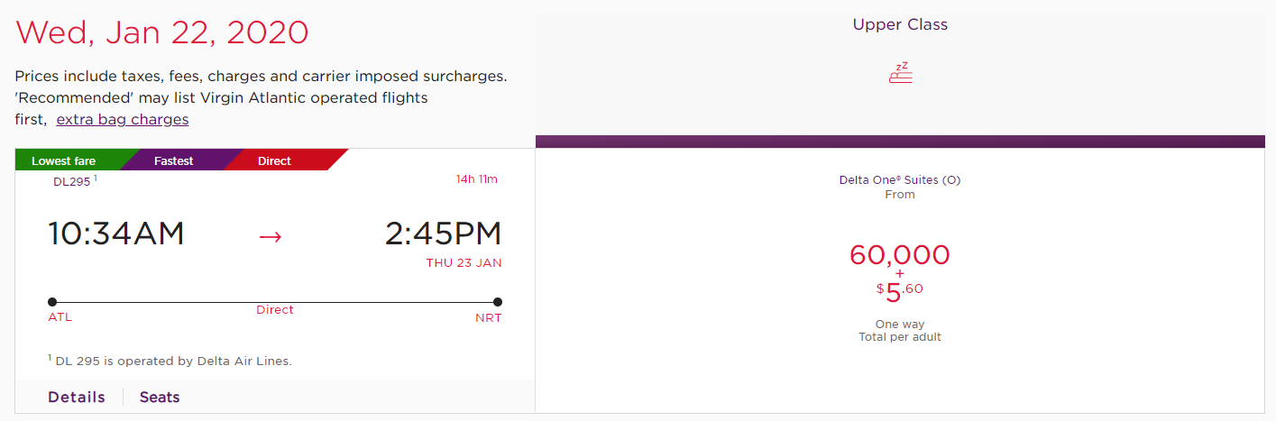Click the purple bar under Upper Class
The height and width of the screenshot is (421, 1276).
[900, 142]
